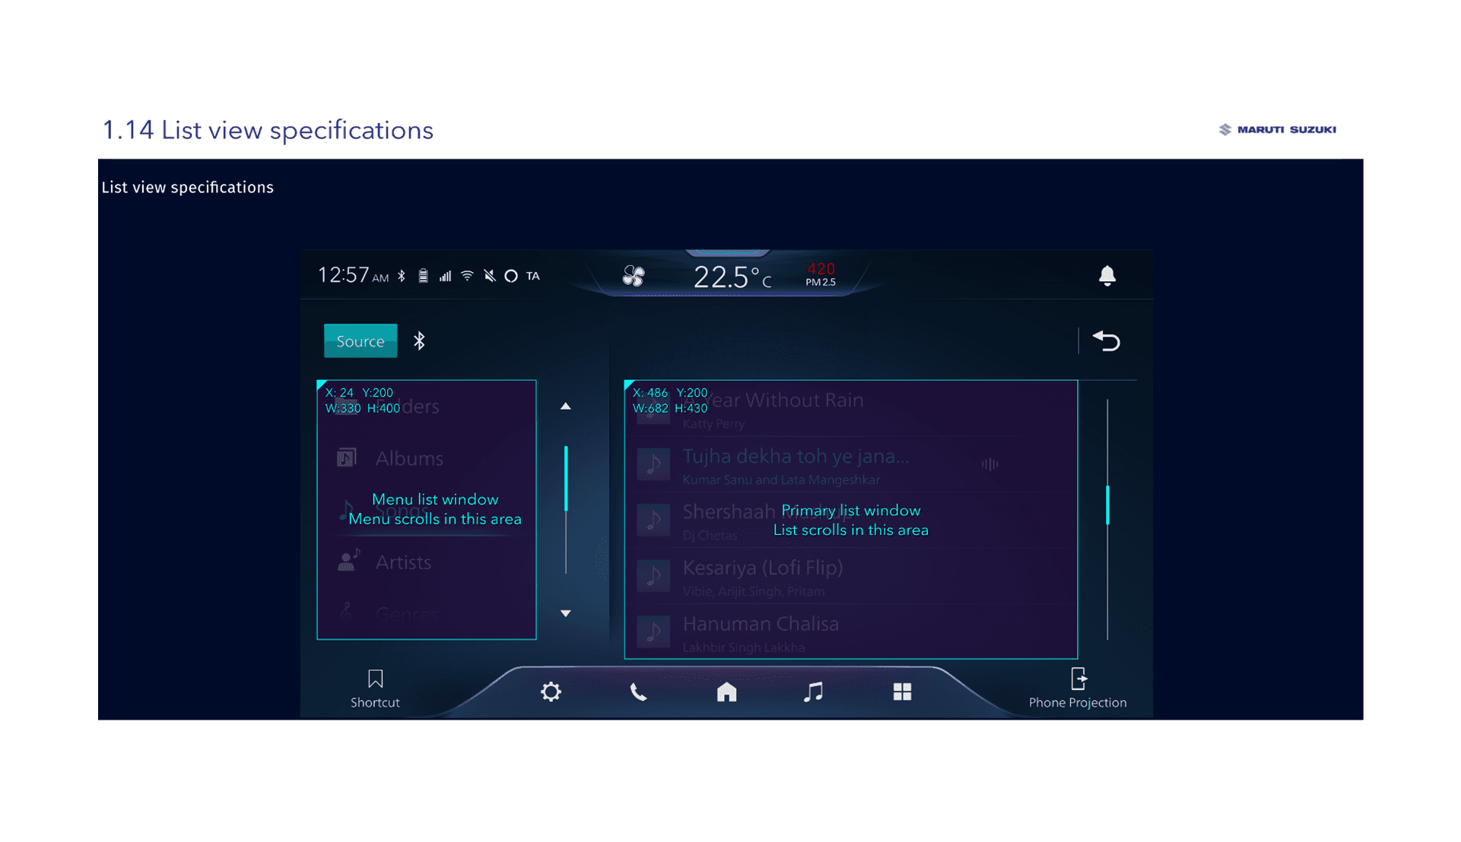This screenshot has height=842, width=1461.
Task: Play Kesariya (Lofi Flip) track
Action: tap(763, 568)
